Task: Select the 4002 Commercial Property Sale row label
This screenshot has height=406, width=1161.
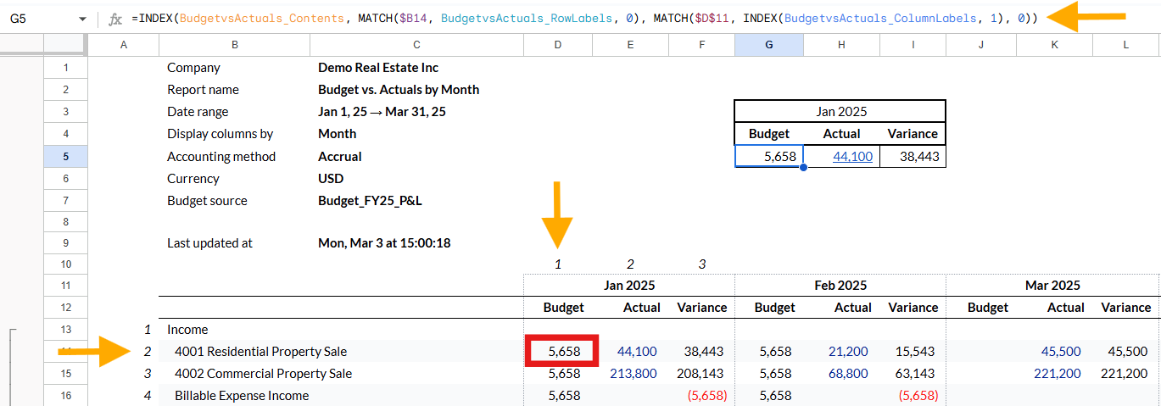Action: pyautogui.click(x=263, y=374)
